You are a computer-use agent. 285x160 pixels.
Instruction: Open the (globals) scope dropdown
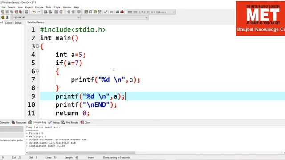pyautogui.click(x=46, y=17)
